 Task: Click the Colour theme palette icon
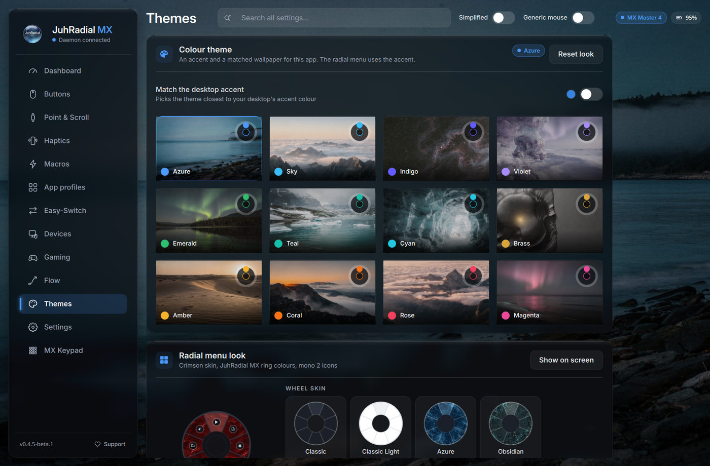click(x=164, y=54)
